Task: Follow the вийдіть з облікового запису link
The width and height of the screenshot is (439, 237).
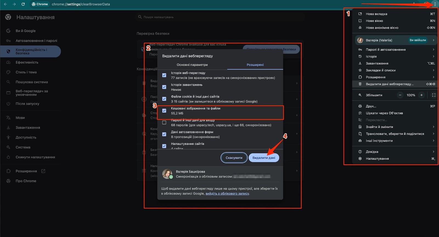Action: tap(227, 194)
